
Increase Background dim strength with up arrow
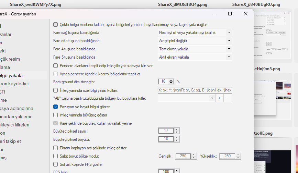click(x=172, y=80)
